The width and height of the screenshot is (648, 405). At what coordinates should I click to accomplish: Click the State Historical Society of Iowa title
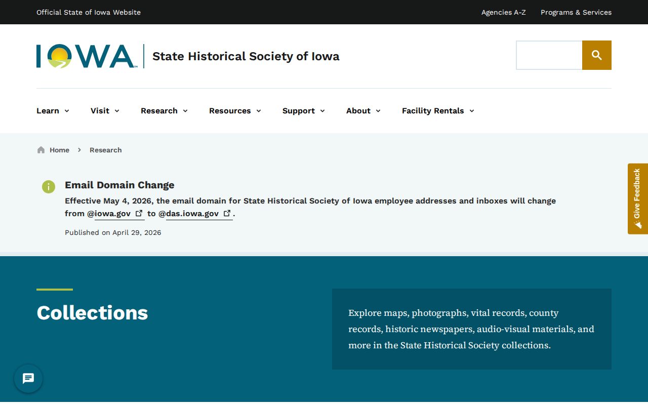click(x=246, y=56)
